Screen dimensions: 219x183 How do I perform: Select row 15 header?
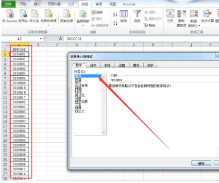5,116
